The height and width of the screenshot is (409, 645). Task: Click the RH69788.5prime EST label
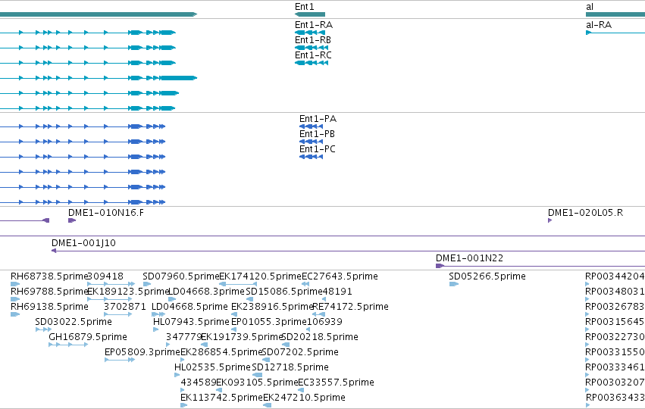49,292
